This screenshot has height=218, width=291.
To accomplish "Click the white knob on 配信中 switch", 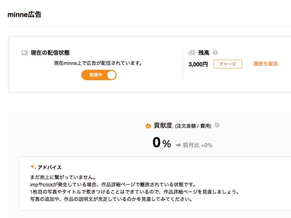I will (111, 75).
